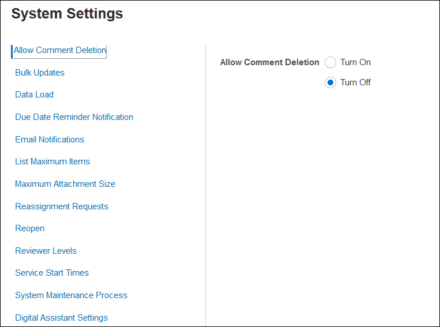Open System Maintenance Process settings
The width and height of the screenshot is (440, 327).
tap(71, 295)
